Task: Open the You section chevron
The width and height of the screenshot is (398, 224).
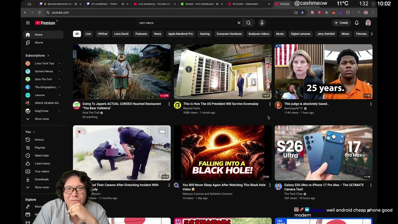Action: (34, 132)
